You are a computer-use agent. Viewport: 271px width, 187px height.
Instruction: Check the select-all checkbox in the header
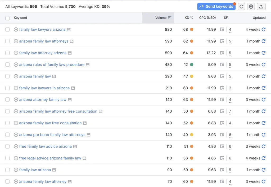pos(7,18)
